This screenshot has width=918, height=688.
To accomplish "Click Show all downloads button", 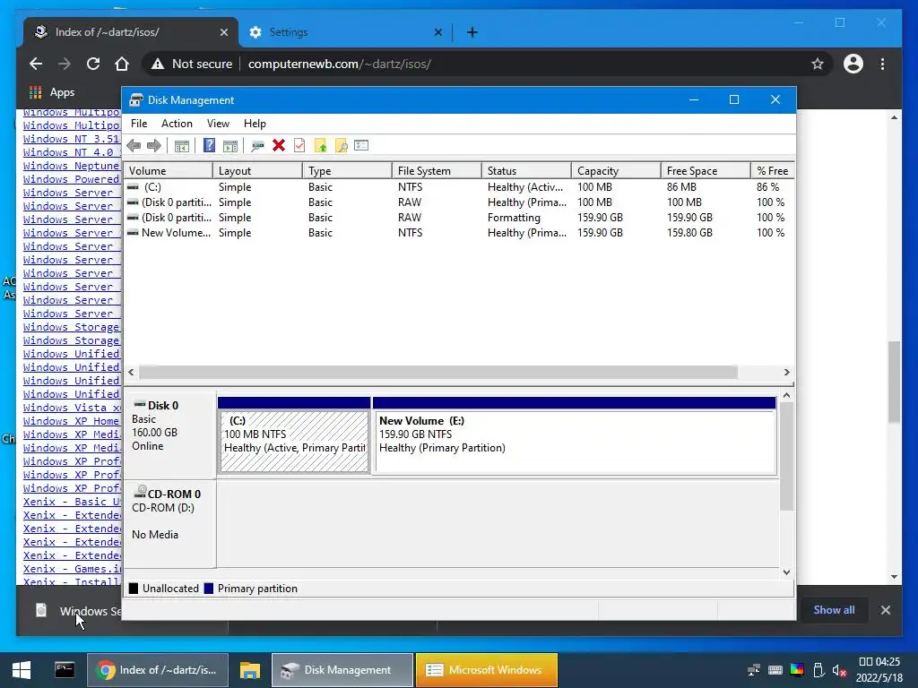I will pyautogui.click(x=834, y=609).
